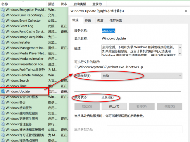The width and height of the screenshot is (190, 142).
Task: Click gear icon for Windows 许可证管理器服务
Action: click(3, 135)
